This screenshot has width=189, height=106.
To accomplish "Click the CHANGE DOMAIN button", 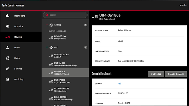I will (176, 74).
